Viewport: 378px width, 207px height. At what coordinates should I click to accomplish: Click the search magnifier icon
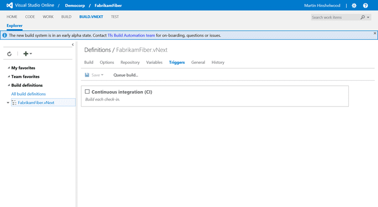coord(363,17)
